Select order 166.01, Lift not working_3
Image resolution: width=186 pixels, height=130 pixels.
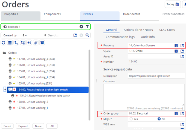36,65
